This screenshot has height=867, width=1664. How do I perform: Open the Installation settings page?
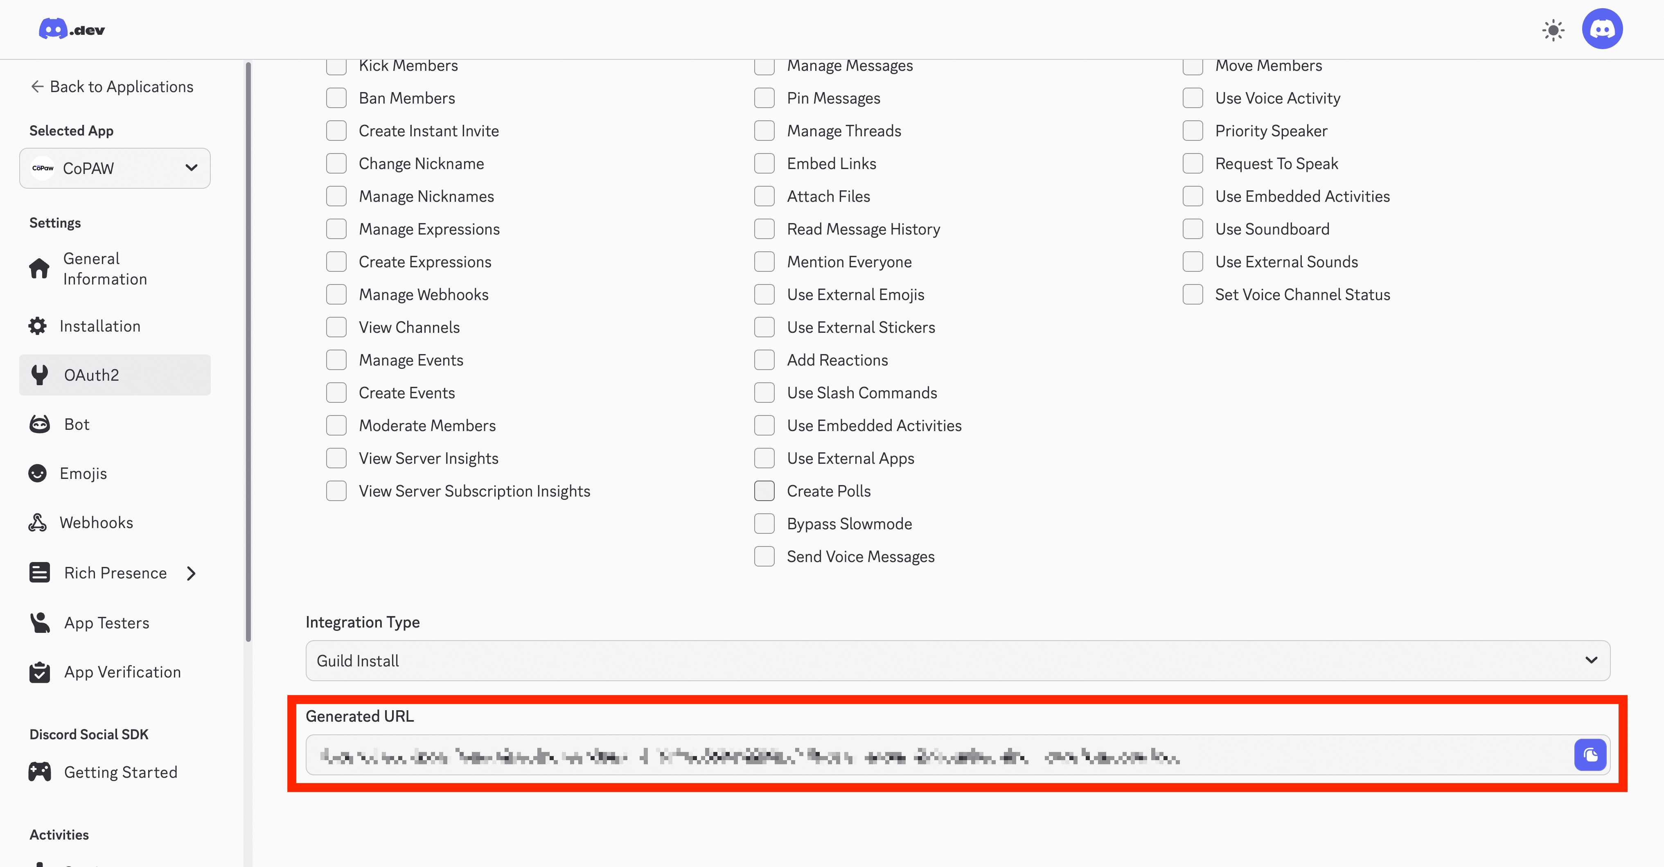click(99, 326)
